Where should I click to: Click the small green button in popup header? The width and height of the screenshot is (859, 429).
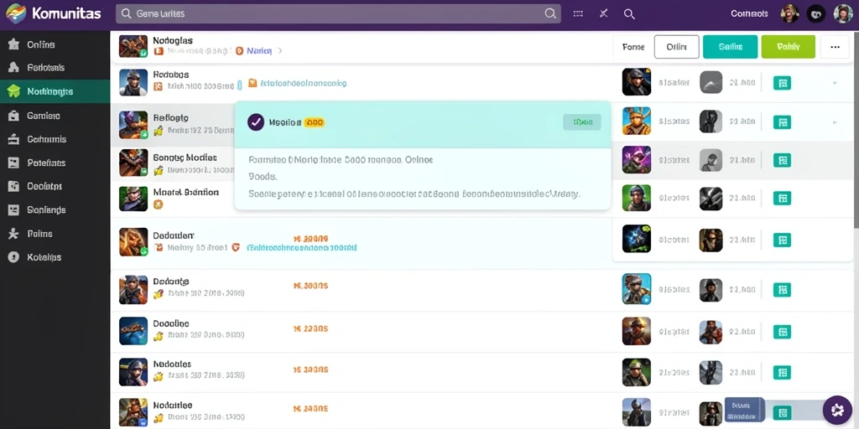(x=582, y=122)
